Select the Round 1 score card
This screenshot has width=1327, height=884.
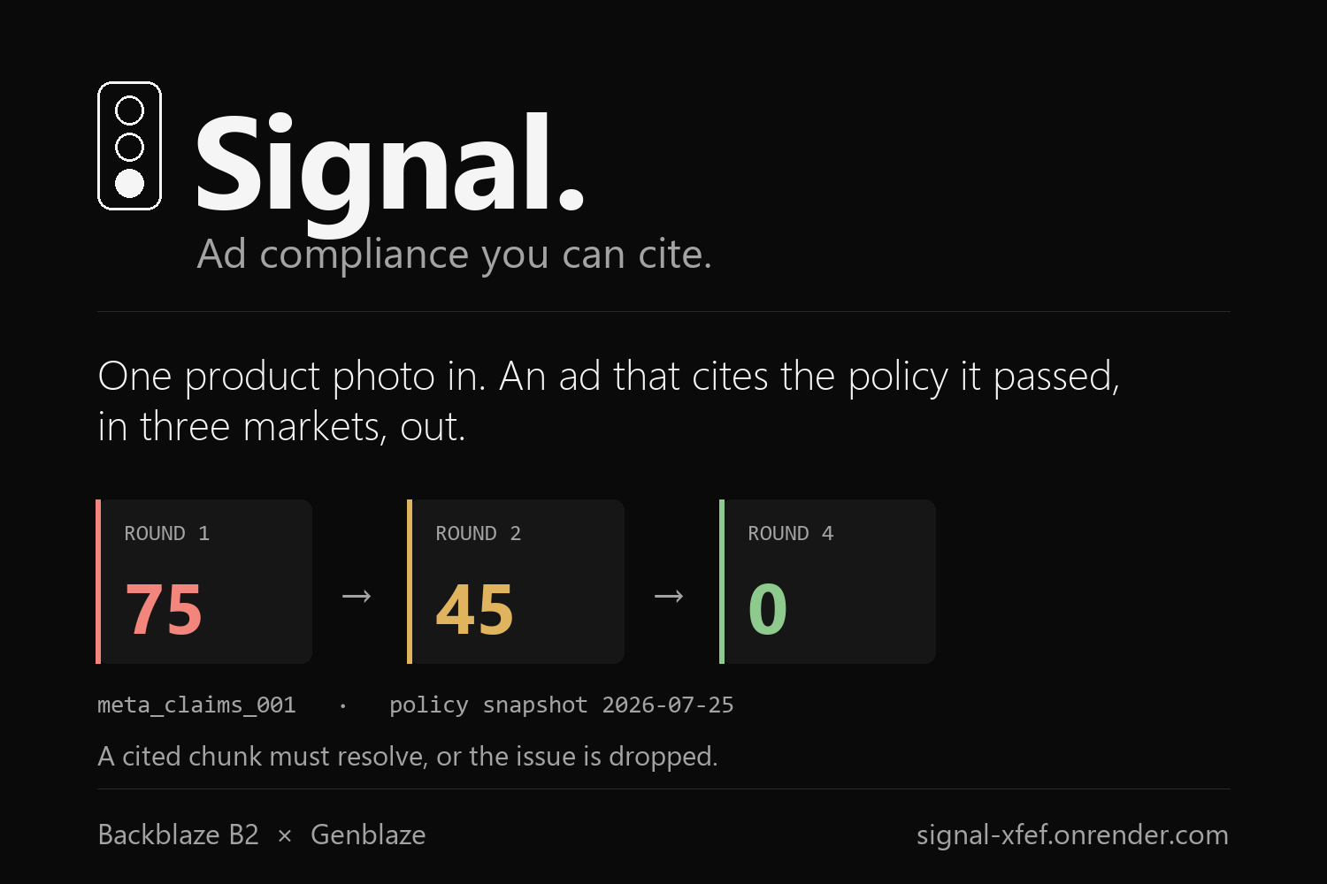(x=204, y=582)
